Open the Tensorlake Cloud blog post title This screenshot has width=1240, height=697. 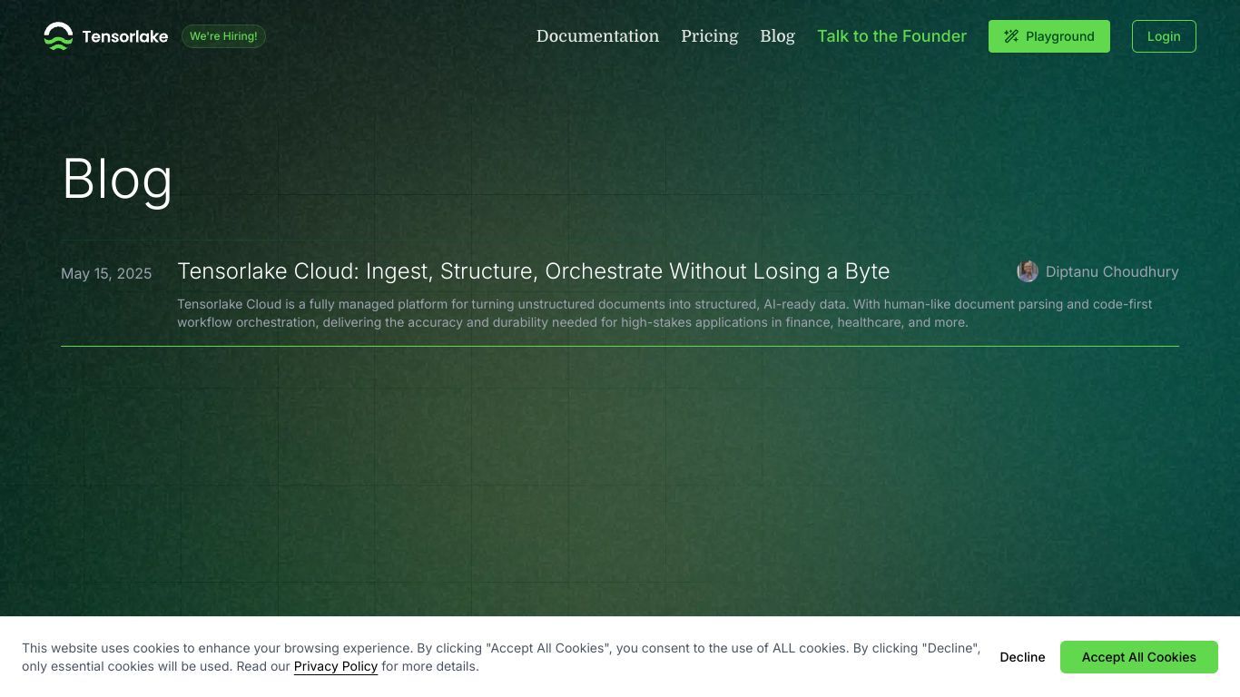pos(534,271)
